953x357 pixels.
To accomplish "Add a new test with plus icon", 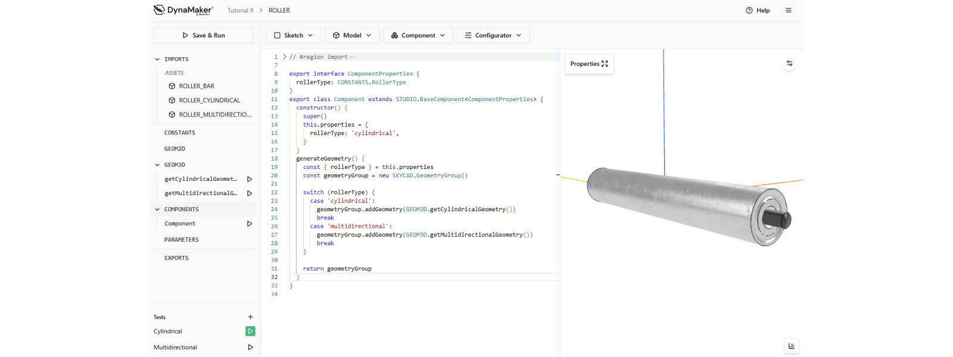I will [250, 317].
